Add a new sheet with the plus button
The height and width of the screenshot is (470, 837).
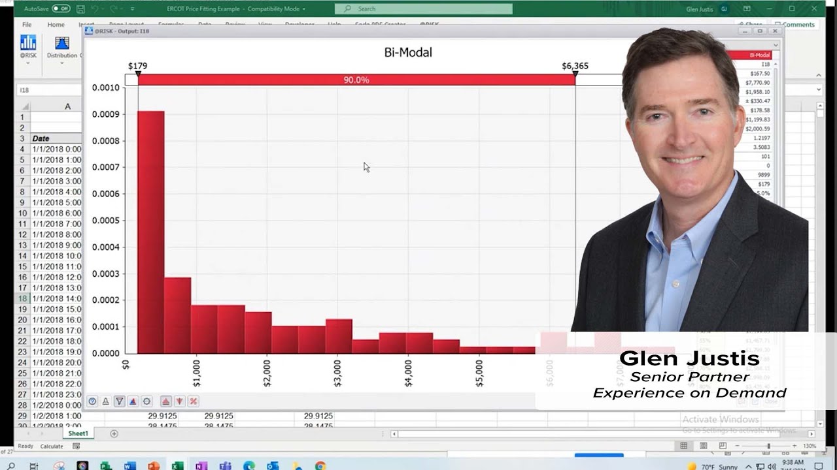pyautogui.click(x=114, y=433)
